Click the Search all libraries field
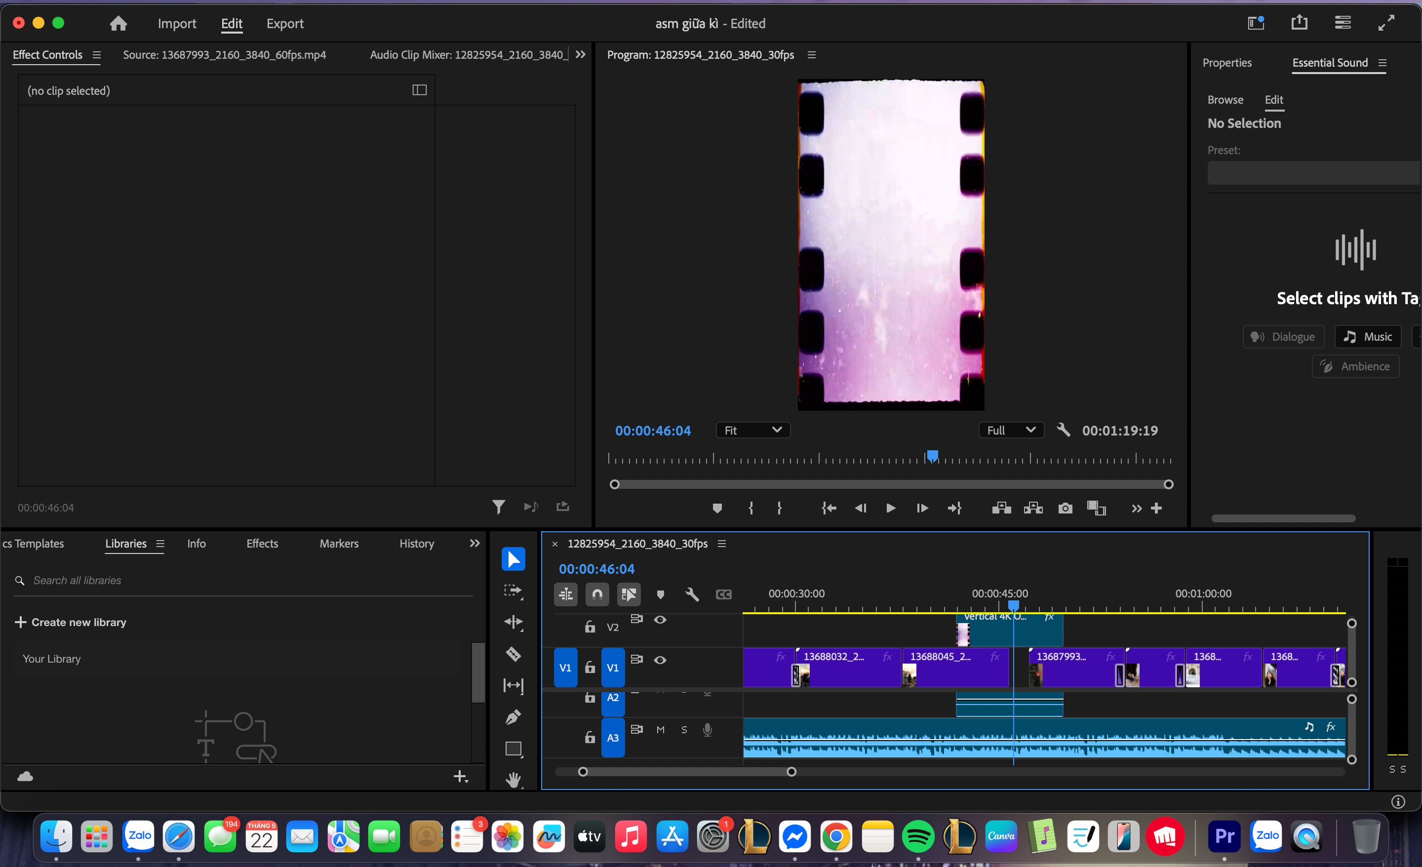1422x867 pixels. coord(242,580)
